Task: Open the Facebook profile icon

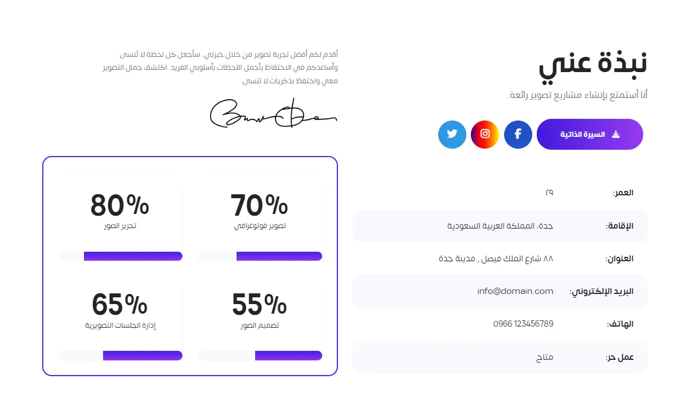Action: 518,135
